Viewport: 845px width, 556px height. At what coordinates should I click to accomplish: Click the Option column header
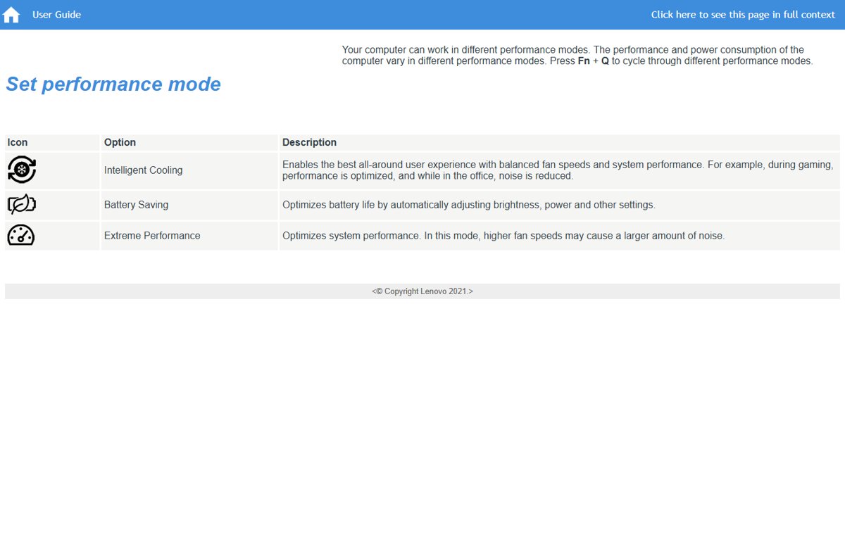tap(120, 142)
